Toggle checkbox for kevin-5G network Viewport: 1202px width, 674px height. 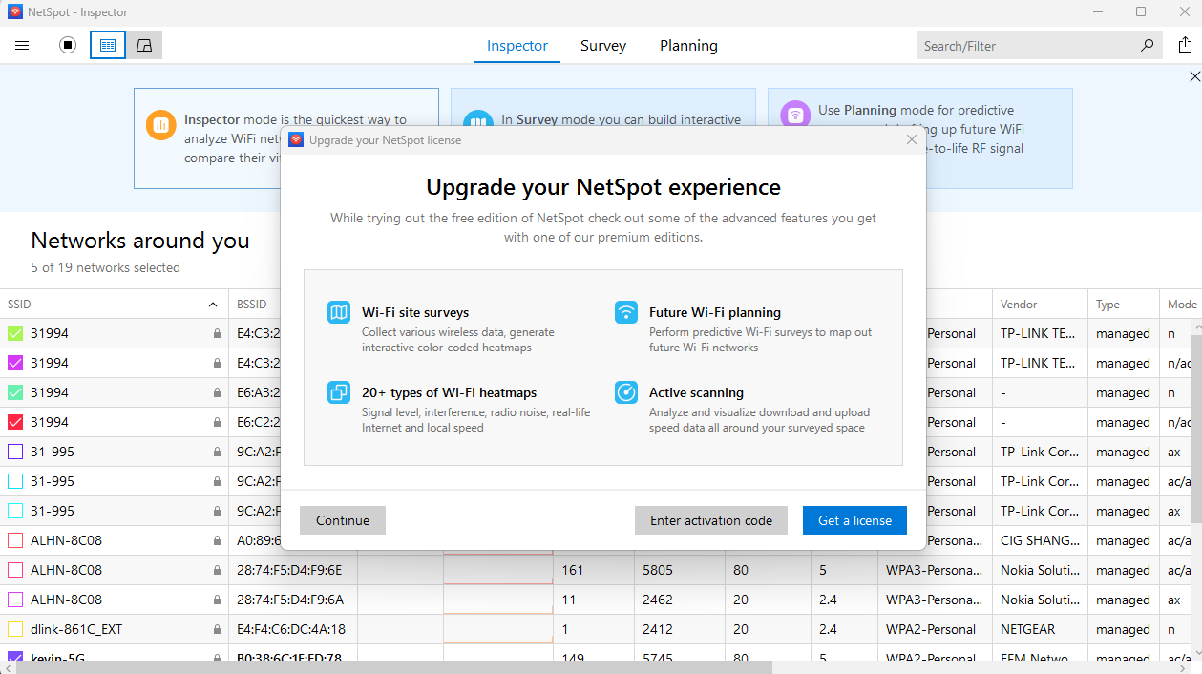(x=15, y=657)
